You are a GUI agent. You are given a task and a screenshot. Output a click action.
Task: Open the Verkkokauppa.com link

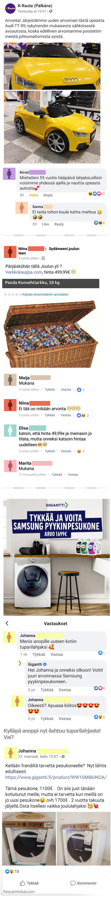tap(24, 272)
